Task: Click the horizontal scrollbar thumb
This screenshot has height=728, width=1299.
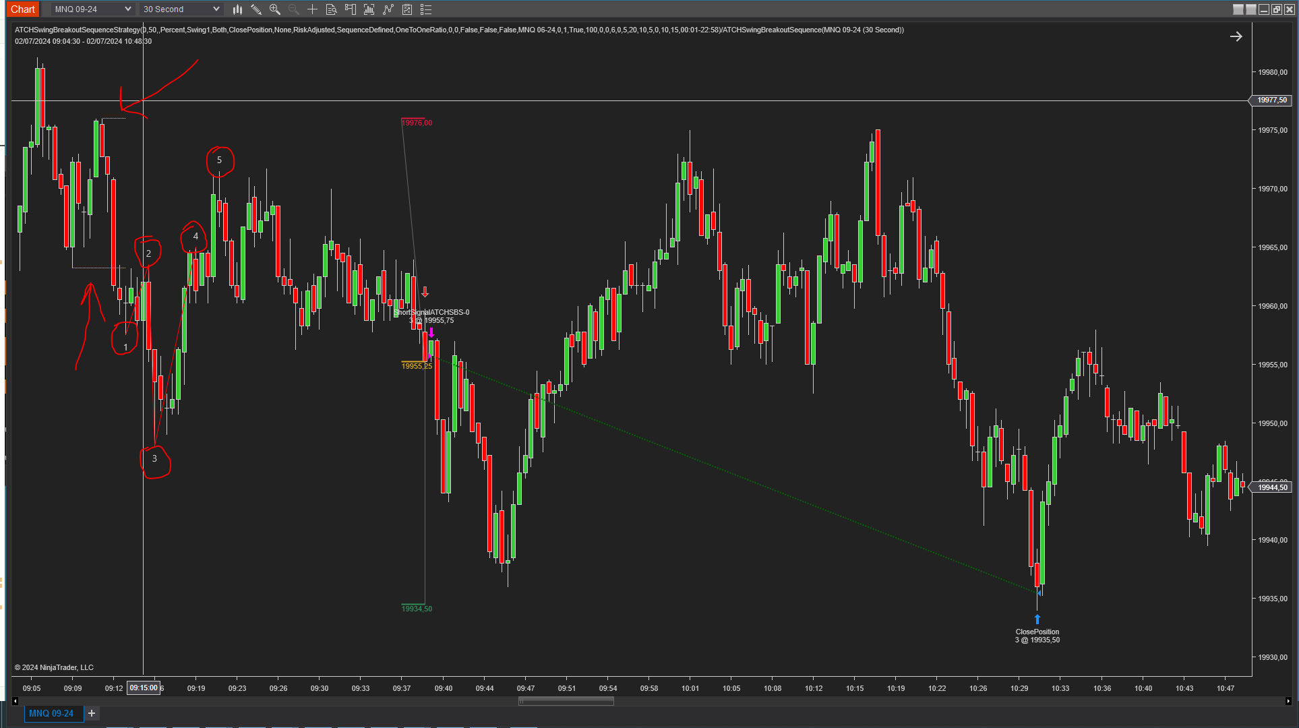Action: [x=566, y=701]
